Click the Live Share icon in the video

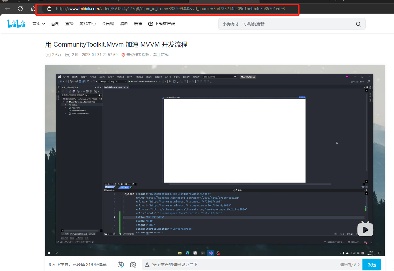352,82
